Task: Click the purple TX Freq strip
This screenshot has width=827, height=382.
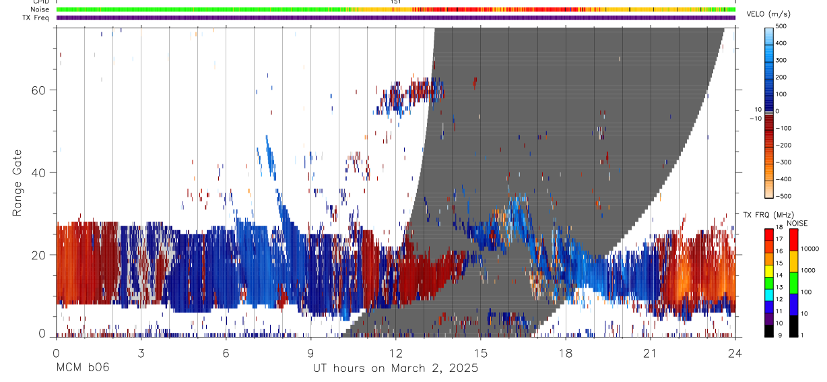Action: pyautogui.click(x=396, y=18)
